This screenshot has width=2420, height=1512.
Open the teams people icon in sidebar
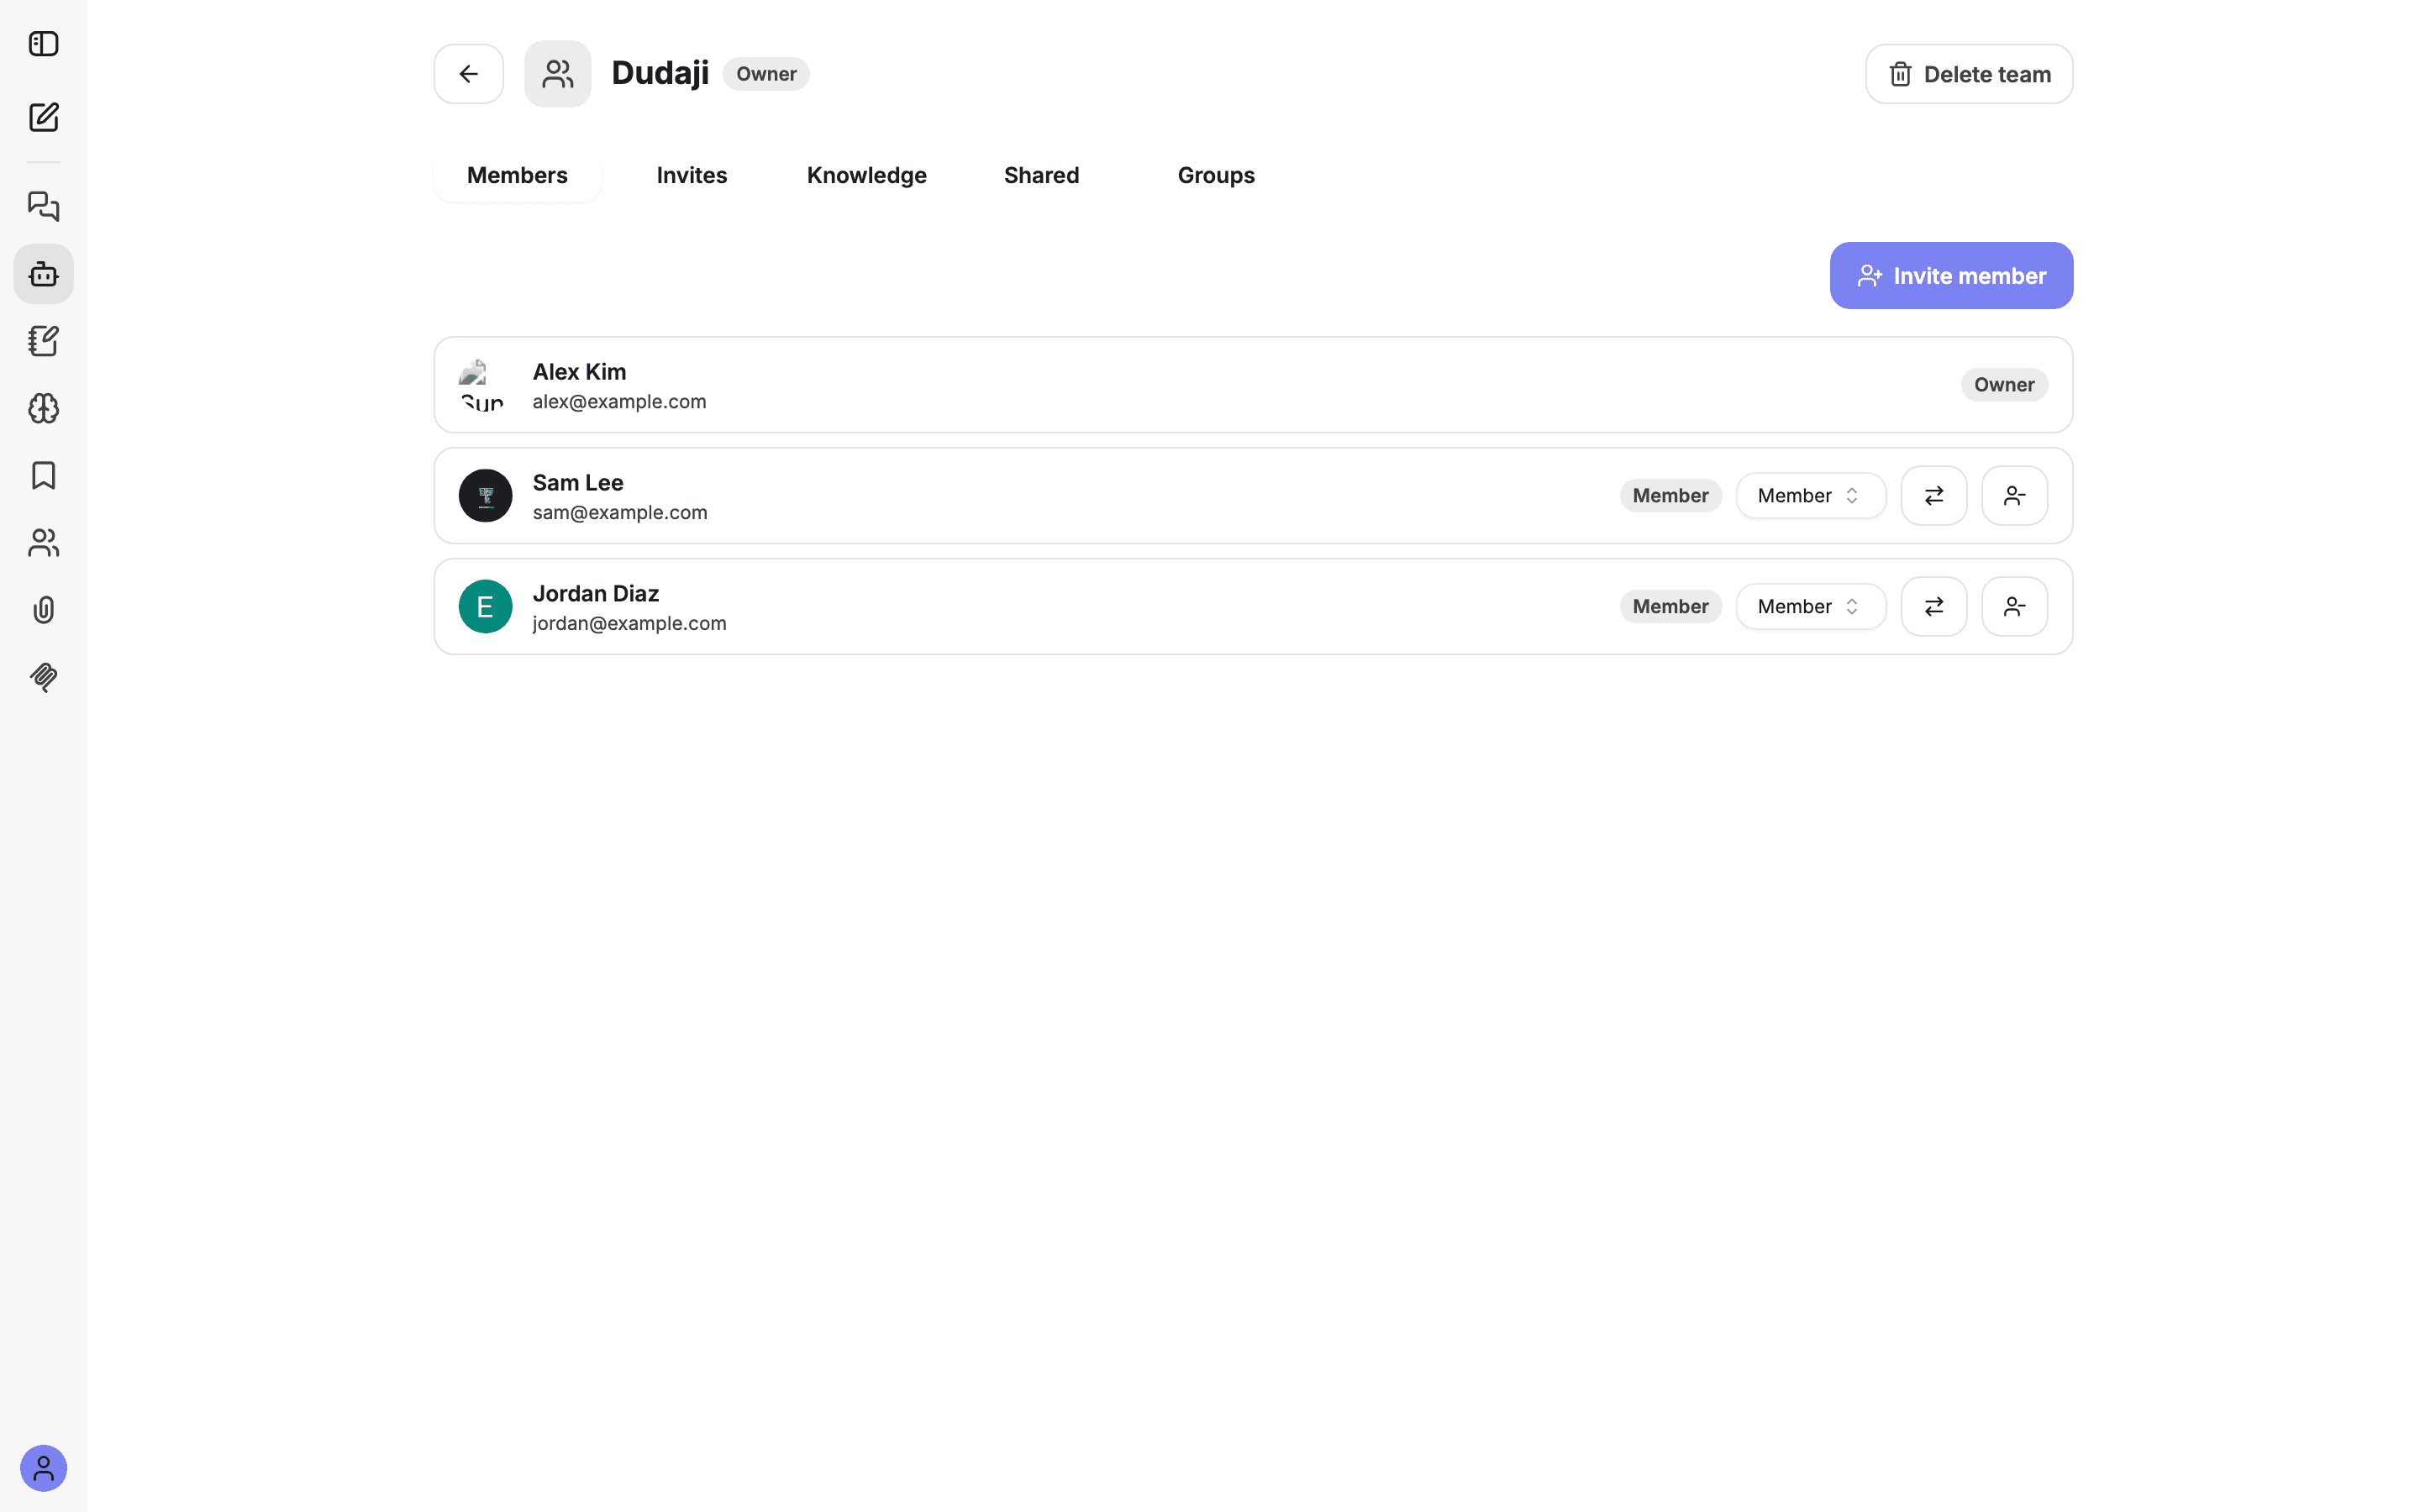click(x=43, y=543)
